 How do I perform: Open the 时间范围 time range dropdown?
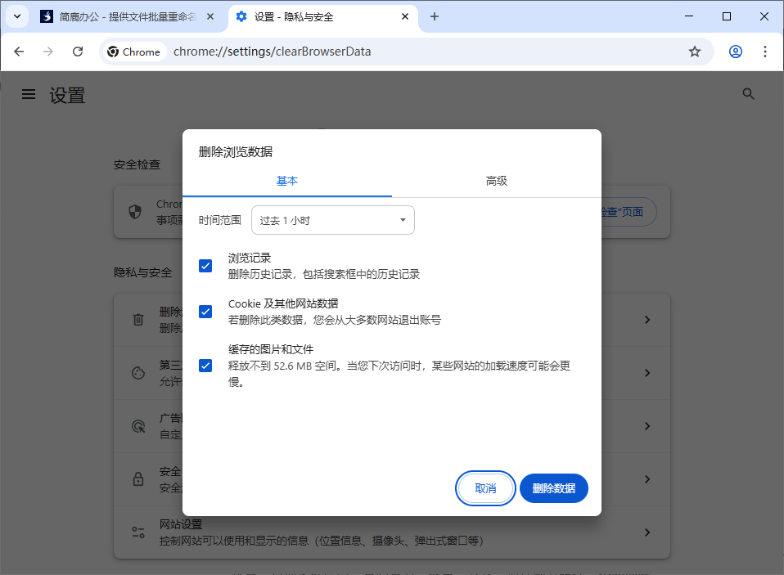click(332, 219)
